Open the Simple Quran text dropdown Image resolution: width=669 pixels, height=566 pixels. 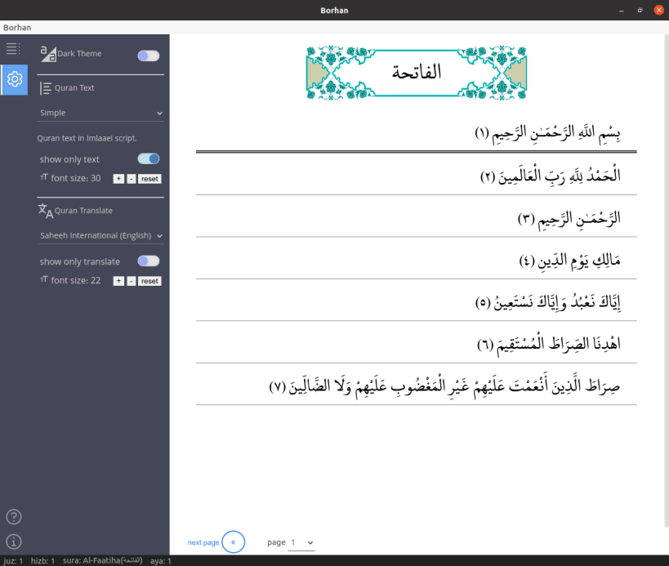tap(100, 113)
